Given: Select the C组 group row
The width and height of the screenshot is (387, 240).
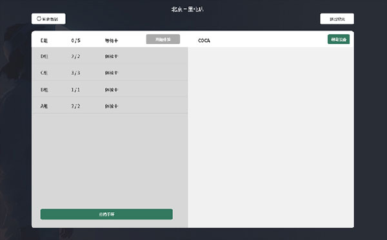Looking at the screenshot, I should pos(110,73).
